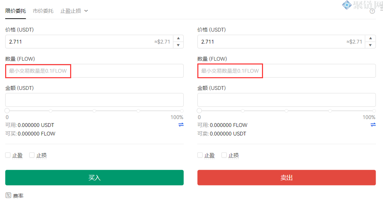This screenshot has height=212, width=383.
Task: Tick the sell-side 止损 checkbox
Action: [x=224, y=155]
